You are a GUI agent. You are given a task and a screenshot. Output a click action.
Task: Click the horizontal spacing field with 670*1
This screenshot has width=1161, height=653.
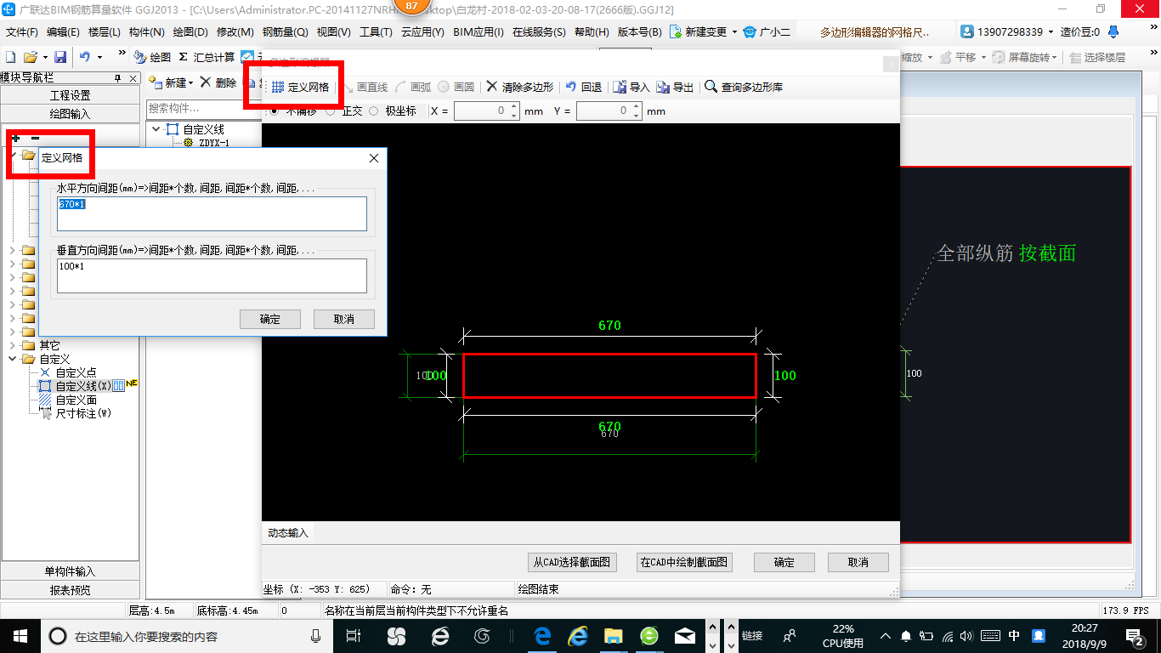[212, 213]
